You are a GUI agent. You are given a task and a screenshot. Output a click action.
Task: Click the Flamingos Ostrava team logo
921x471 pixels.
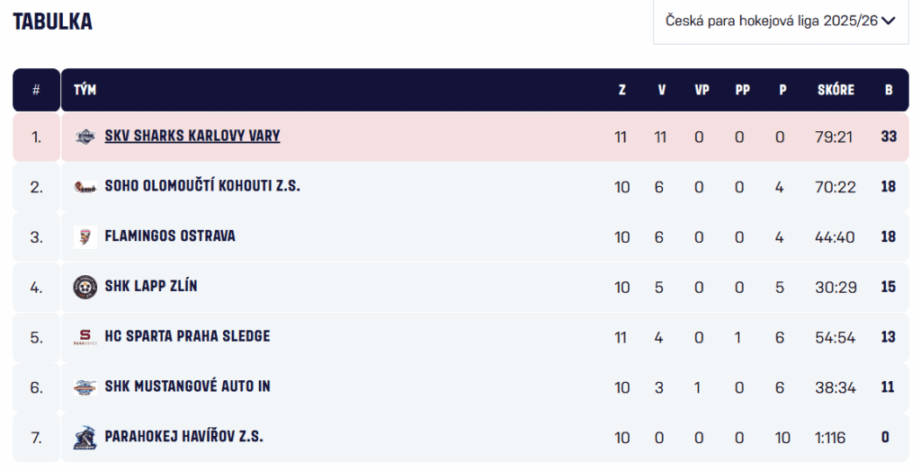click(x=85, y=237)
